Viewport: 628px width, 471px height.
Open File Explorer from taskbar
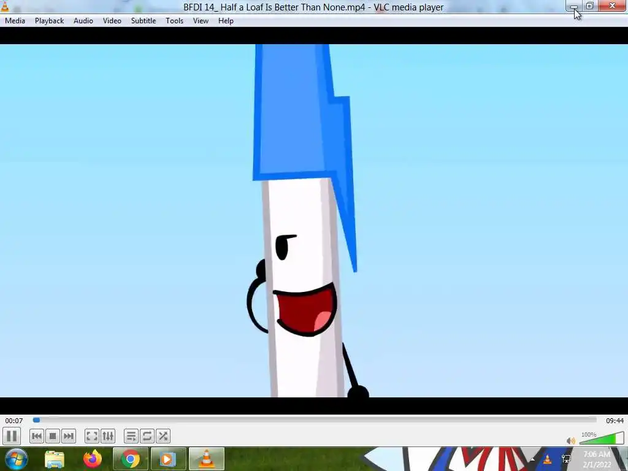(55, 459)
